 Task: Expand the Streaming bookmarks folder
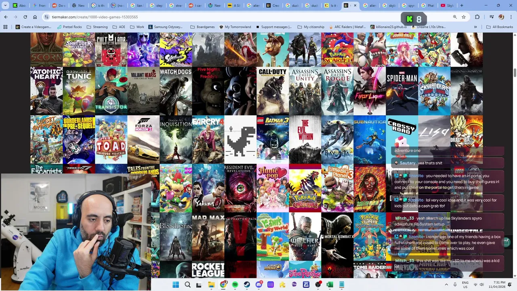pyautogui.click(x=97, y=27)
